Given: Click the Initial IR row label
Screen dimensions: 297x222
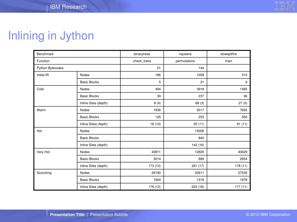Looking at the screenshot, I should coord(43,75).
